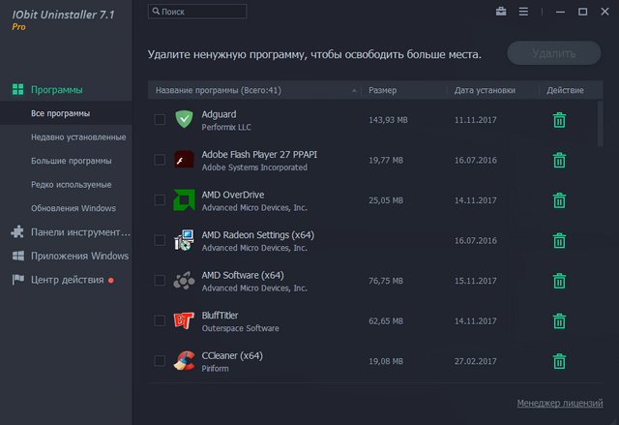Sort list by the Размер column
Screen dimensions: 619x425
pyautogui.click(x=383, y=90)
